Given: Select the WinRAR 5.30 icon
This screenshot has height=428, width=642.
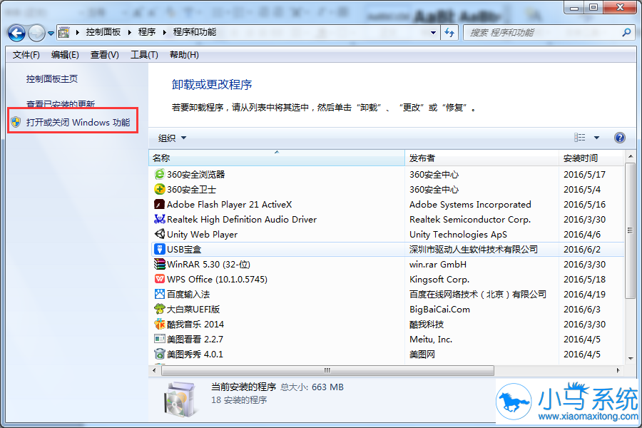Looking at the screenshot, I should coord(159,264).
